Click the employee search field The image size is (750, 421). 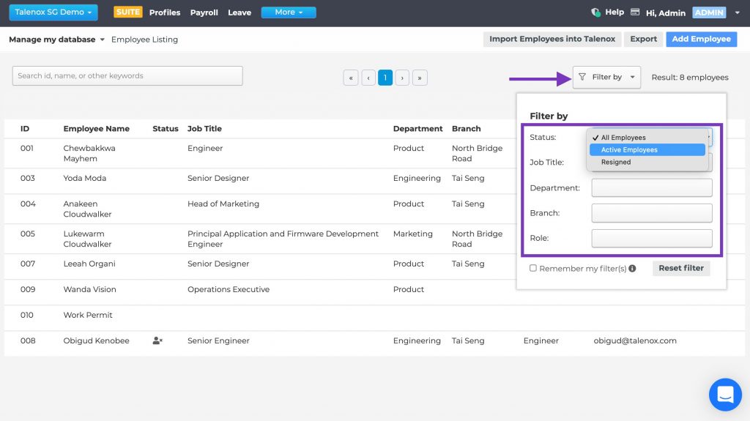click(127, 75)
